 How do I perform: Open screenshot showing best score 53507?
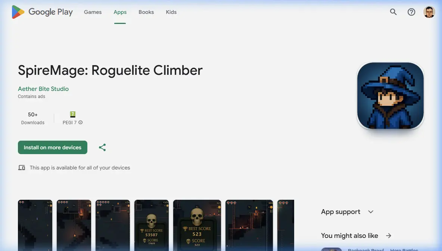[152, 225]
